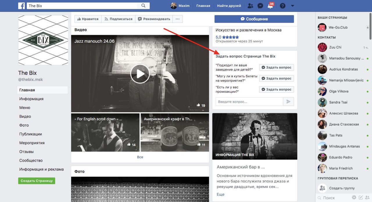Click the Информация The Bix image

pos(255,136)
